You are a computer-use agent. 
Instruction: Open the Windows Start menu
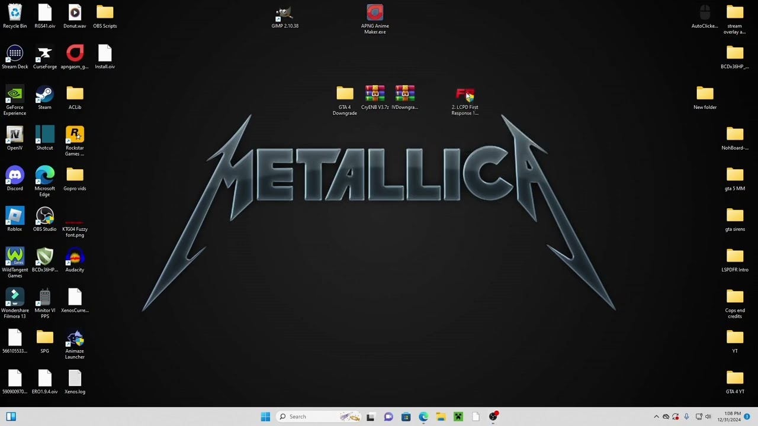tap(265, 417)
